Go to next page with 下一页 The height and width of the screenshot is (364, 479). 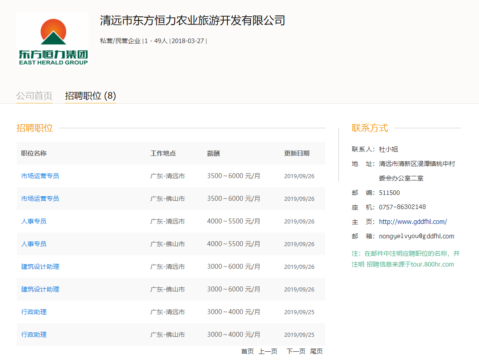click(x=296, y=351)
